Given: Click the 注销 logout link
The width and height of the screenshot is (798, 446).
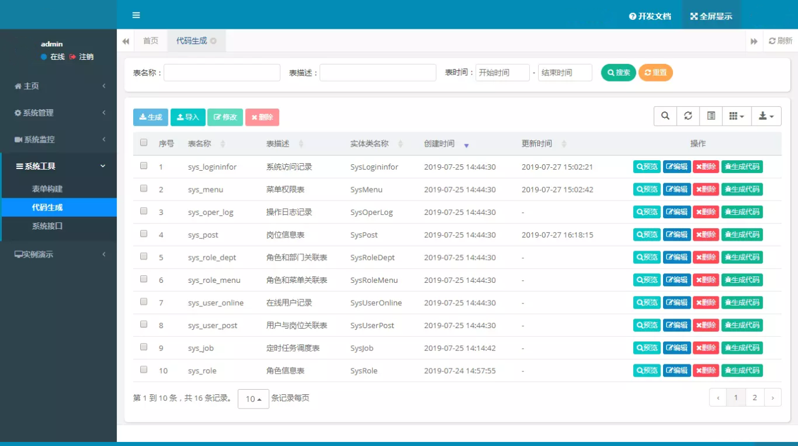Looking at the screenshot, I should (82, 57).
